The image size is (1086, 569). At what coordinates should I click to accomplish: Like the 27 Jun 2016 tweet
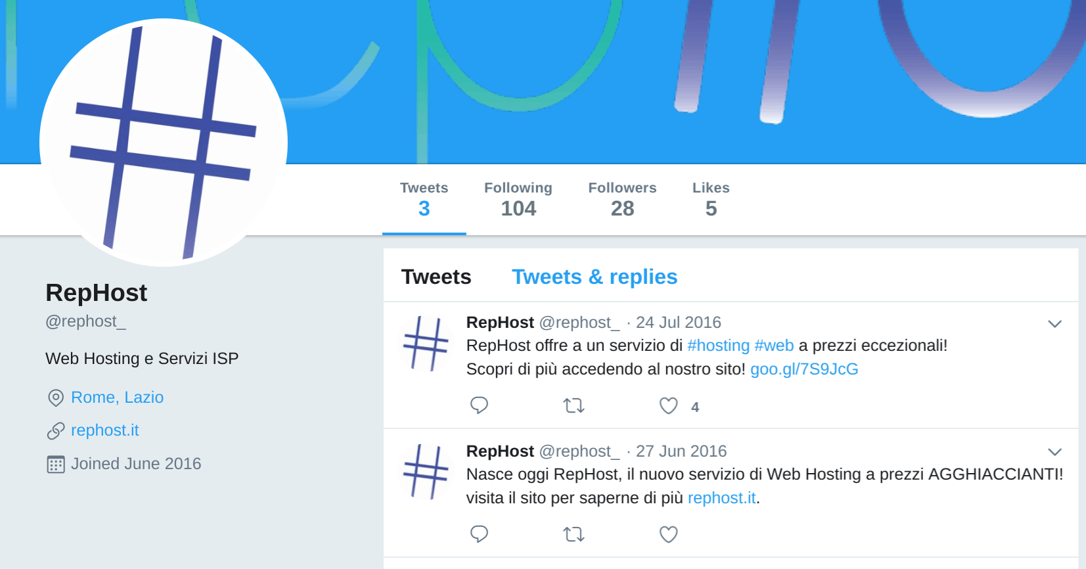[x=668, y=535]
